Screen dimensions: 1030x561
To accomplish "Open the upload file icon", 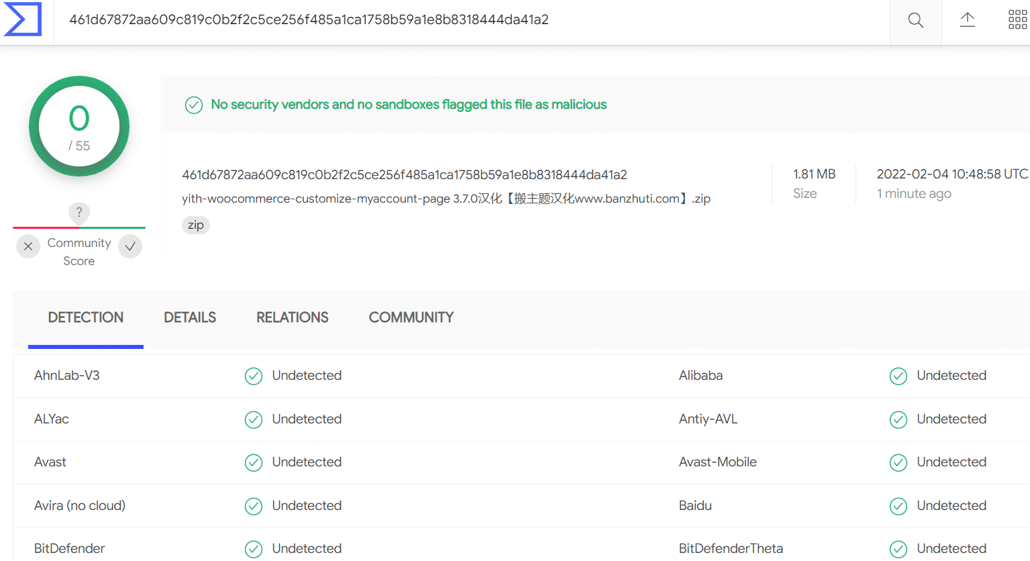I will 967,20.
